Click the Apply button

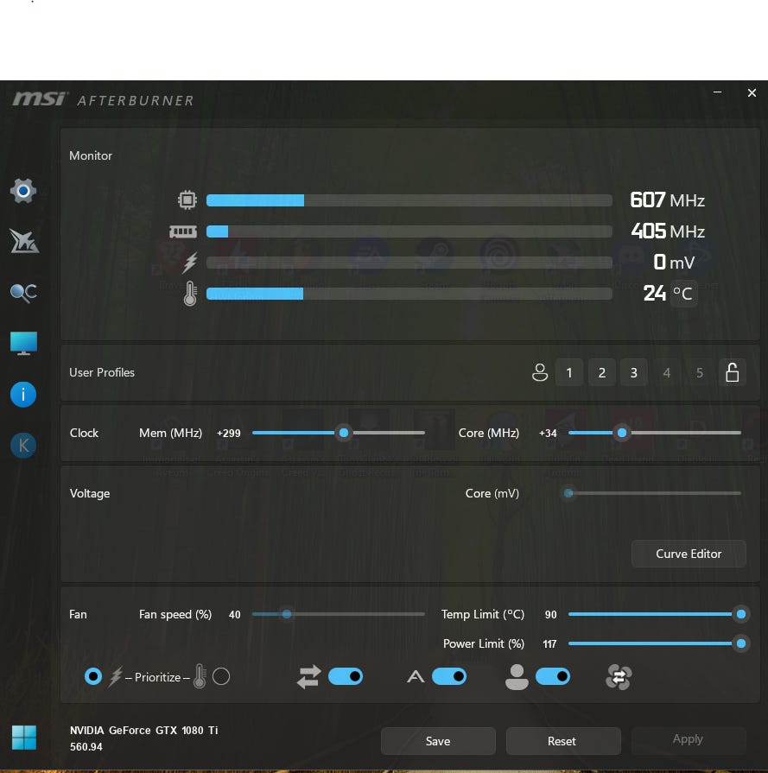[x=689, y=739]
